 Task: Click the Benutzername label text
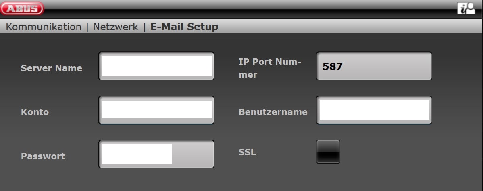pyautogui.click(x=273, y=112)
